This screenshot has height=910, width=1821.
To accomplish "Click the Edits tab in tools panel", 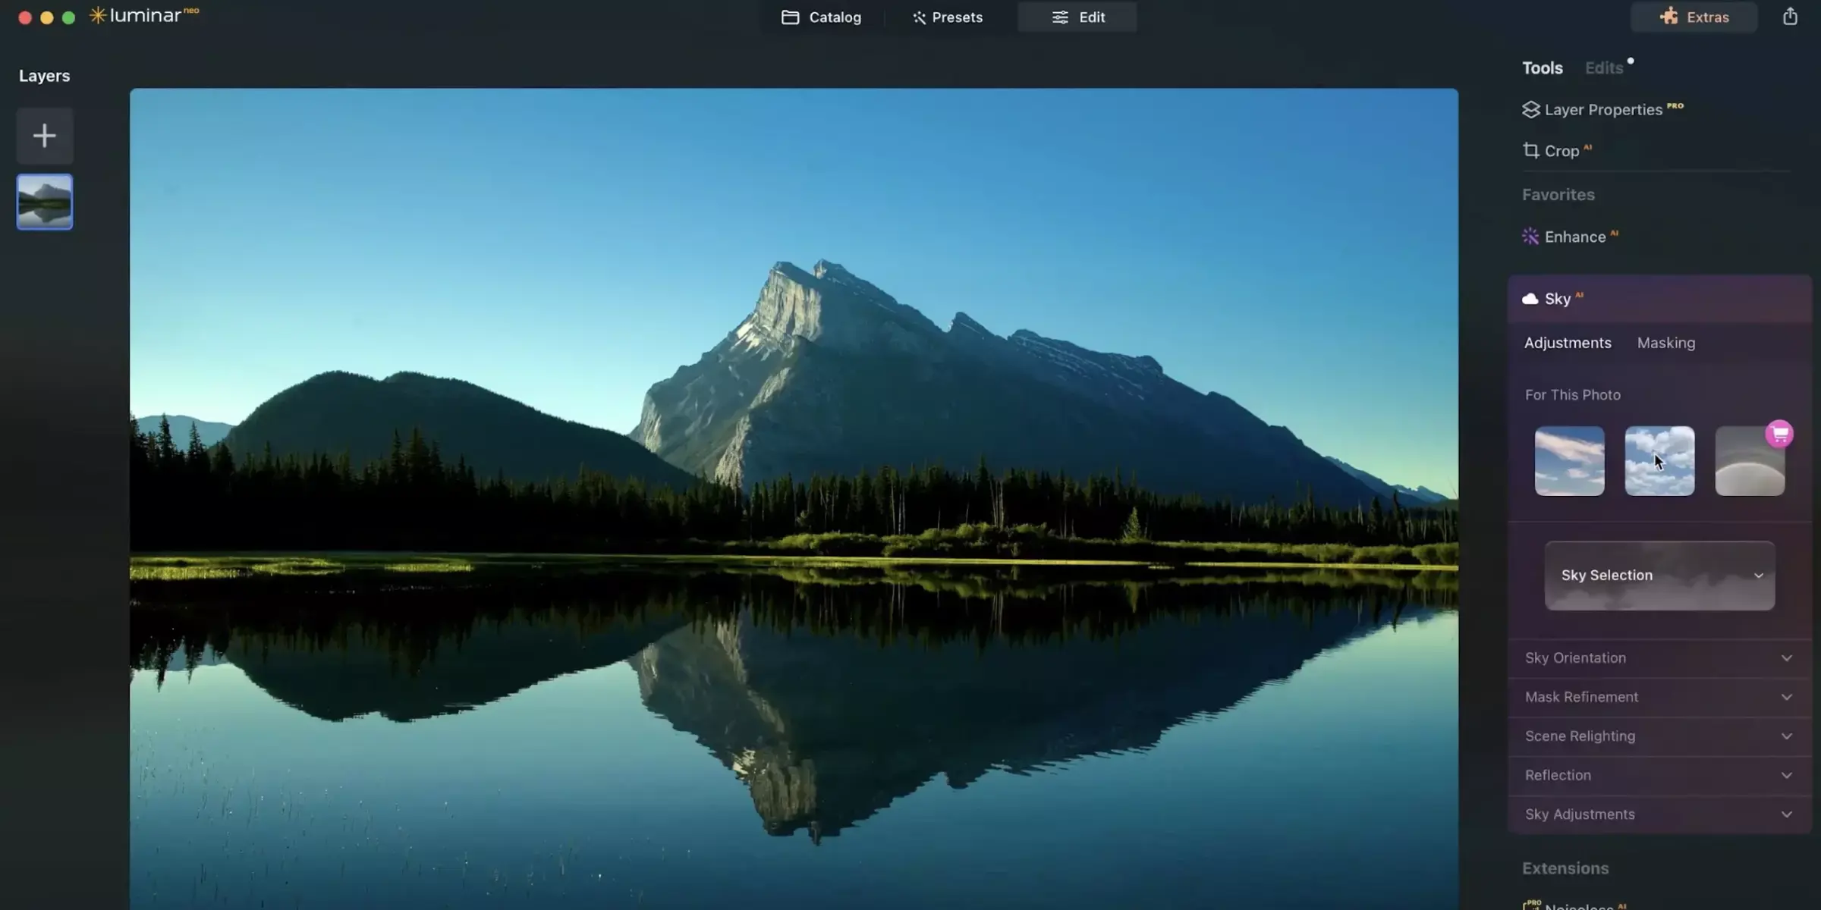I will pos(1604,67).
